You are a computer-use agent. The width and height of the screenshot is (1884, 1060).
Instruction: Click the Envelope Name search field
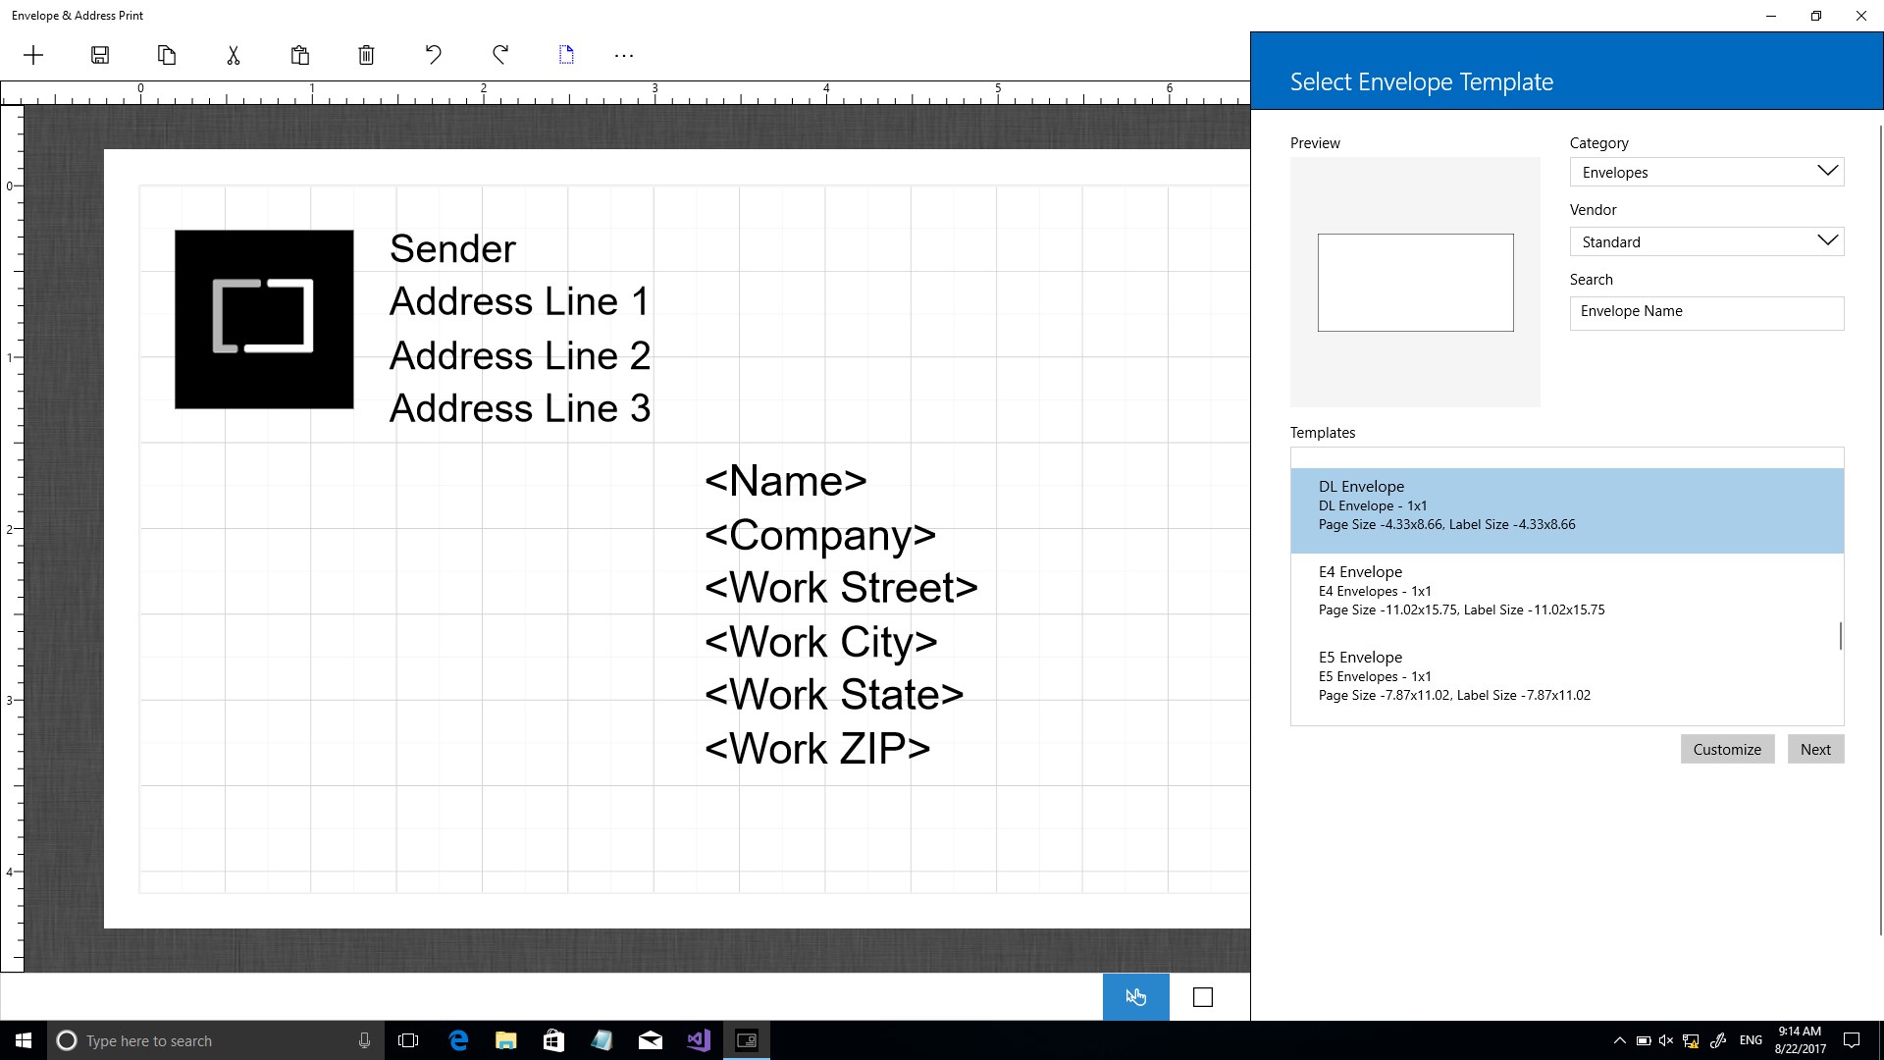pos(1706,312)
